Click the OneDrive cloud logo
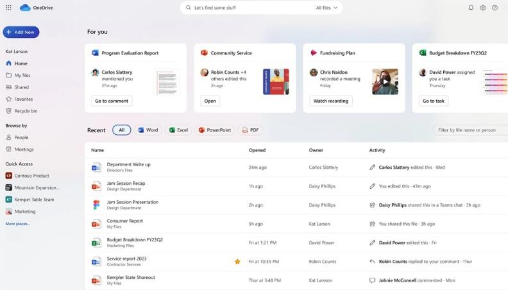This screenshot has width=508, height=290. tap(25, 8)
